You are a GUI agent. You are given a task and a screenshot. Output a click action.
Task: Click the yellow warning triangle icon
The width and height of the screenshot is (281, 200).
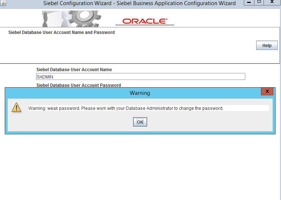[x=16, y=107]
